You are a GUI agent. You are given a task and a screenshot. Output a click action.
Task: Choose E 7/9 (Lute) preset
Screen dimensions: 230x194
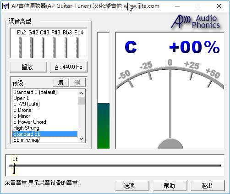[x=45, y=104]
